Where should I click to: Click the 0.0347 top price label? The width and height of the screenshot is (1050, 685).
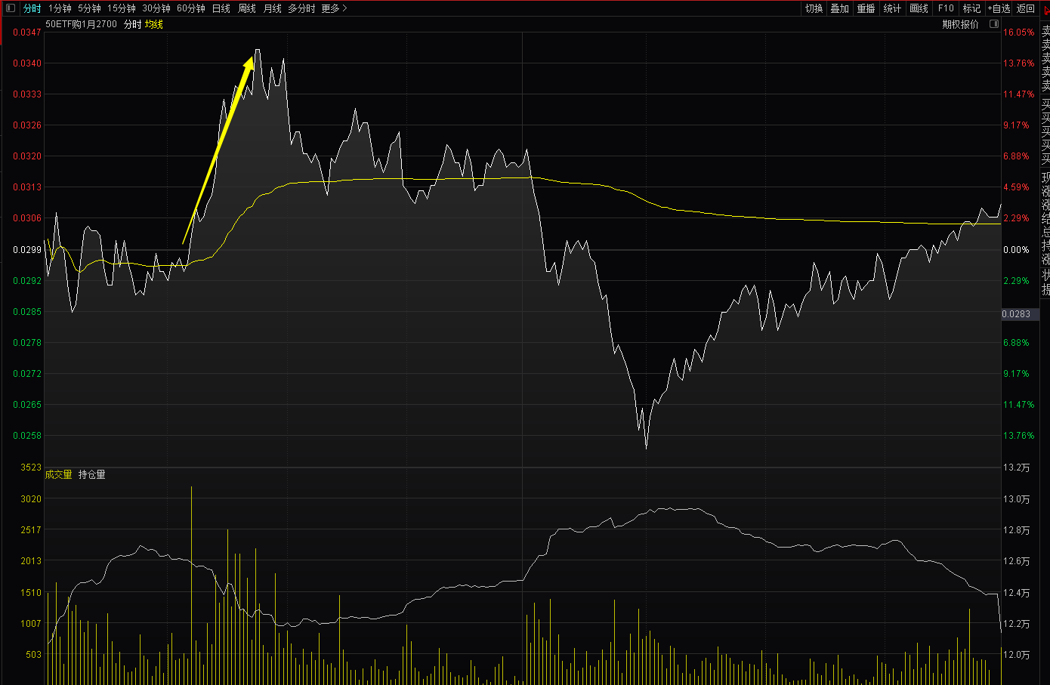click(x=27, y=32)
